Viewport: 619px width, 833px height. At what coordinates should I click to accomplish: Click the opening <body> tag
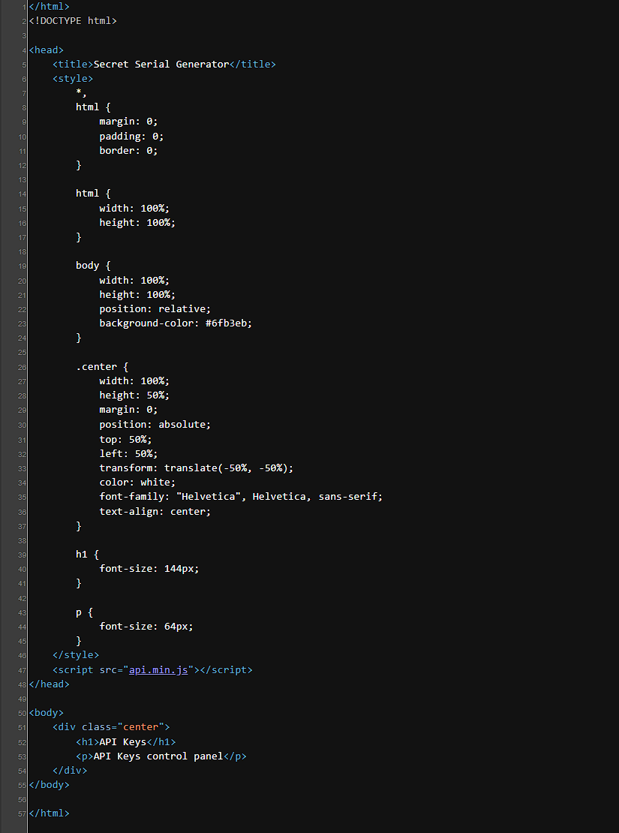(x=47, y=713)
